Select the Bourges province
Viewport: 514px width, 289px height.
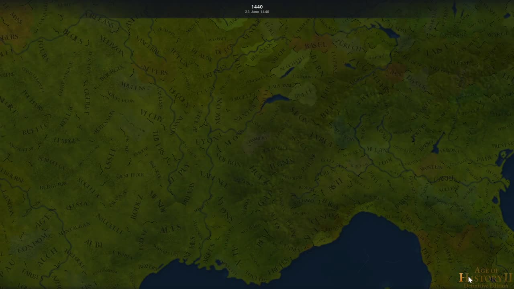click(x=112, y=71)
